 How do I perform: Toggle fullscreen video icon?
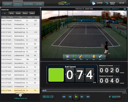click(x=125, y=9)
